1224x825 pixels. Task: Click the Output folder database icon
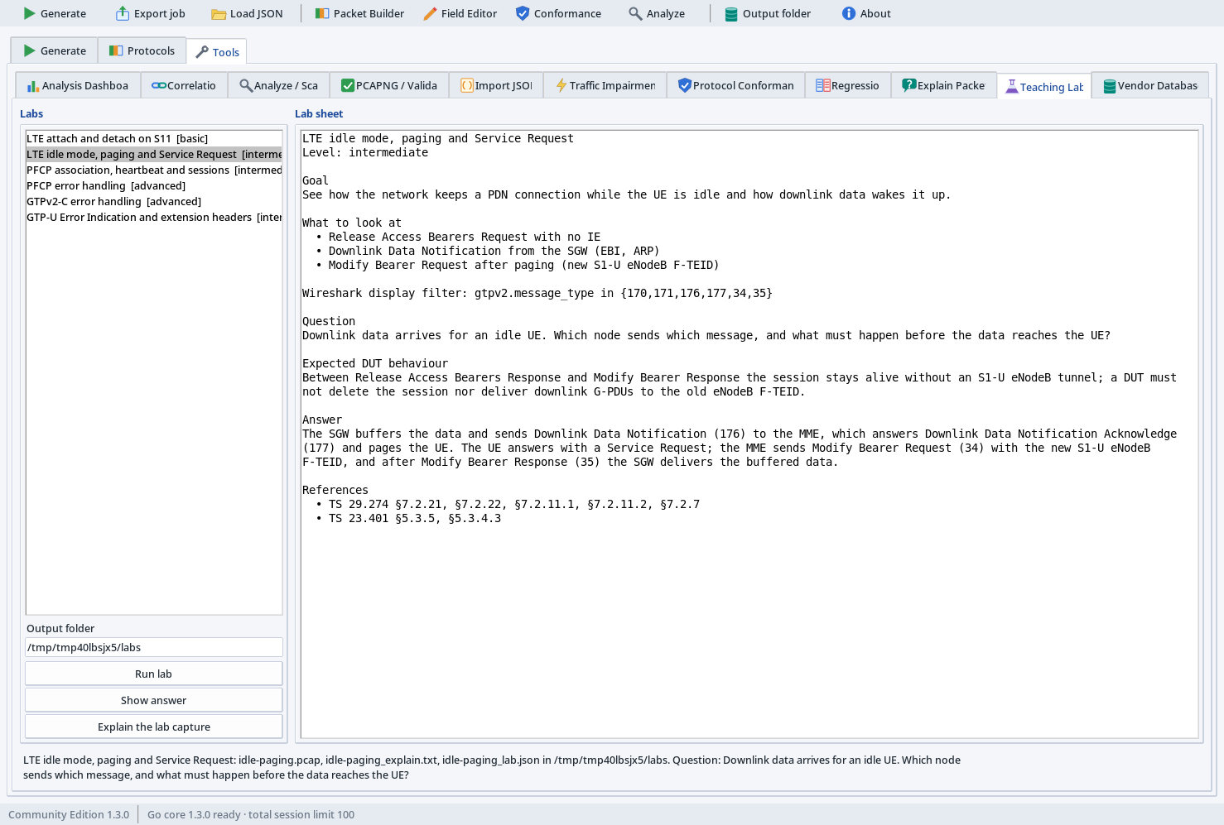[731, 13]
